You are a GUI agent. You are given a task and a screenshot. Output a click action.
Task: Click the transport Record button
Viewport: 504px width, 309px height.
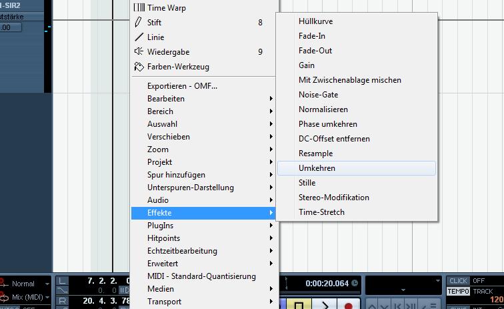pos(349,304)
